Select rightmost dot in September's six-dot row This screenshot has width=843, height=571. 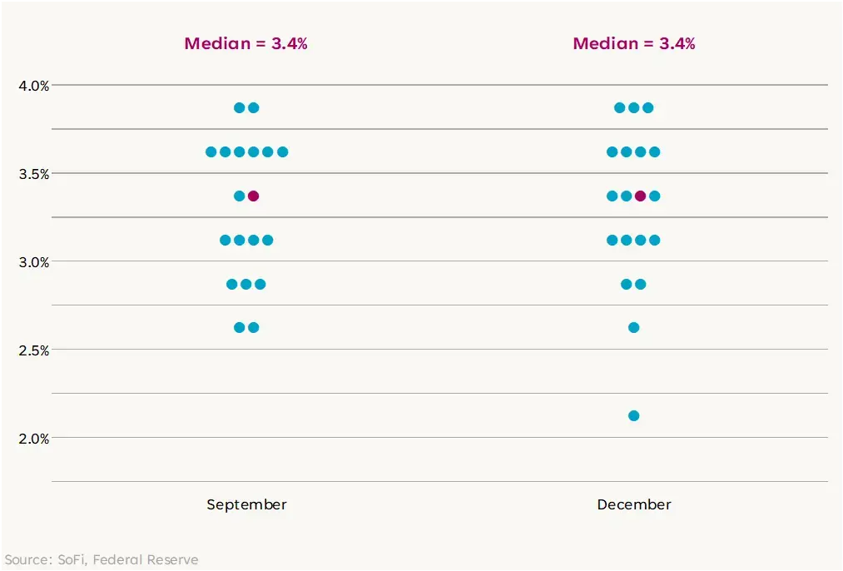tap(282, 151)
